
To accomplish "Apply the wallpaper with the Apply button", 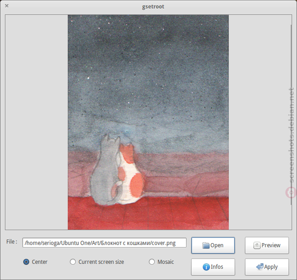I will pos(267,267).
